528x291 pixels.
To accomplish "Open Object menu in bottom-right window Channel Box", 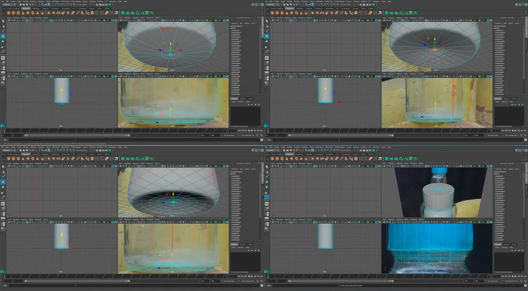I will pyautogui.click(x=511, y=169).
